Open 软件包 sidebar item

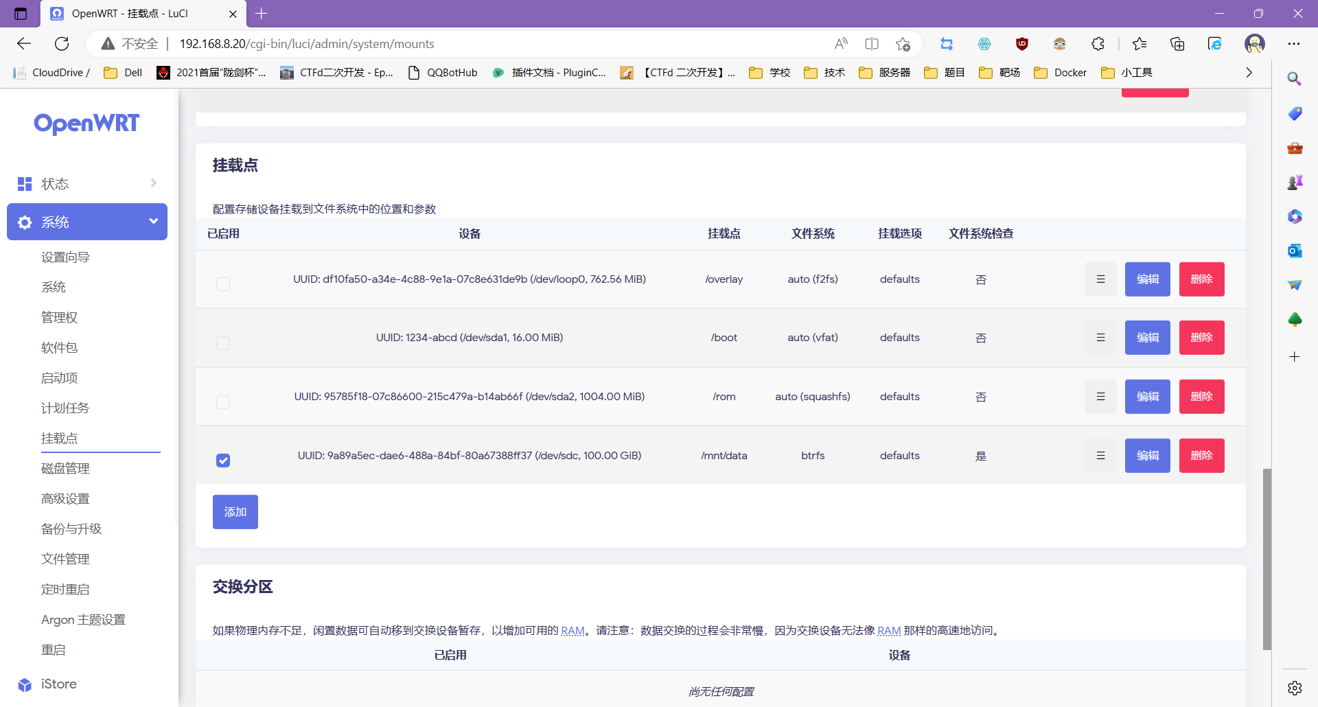59,348
